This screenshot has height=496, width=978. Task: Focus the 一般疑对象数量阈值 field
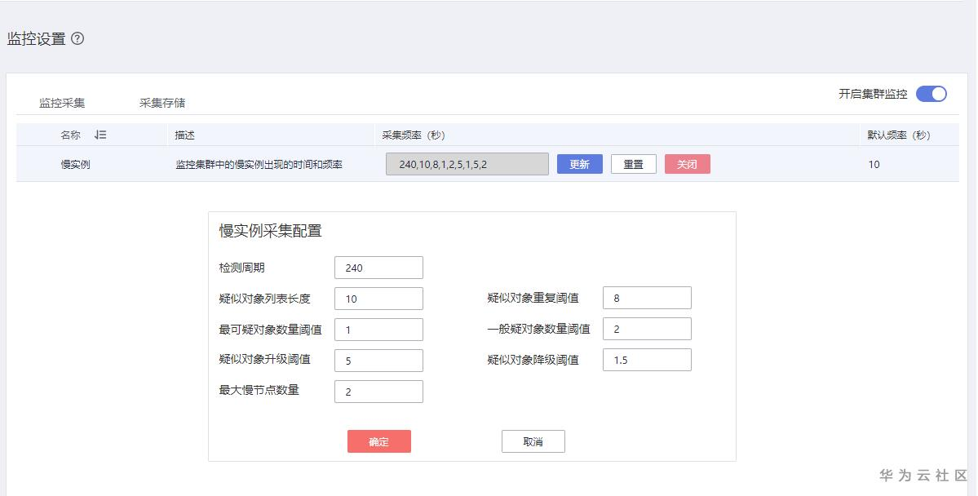pos(647,330)
